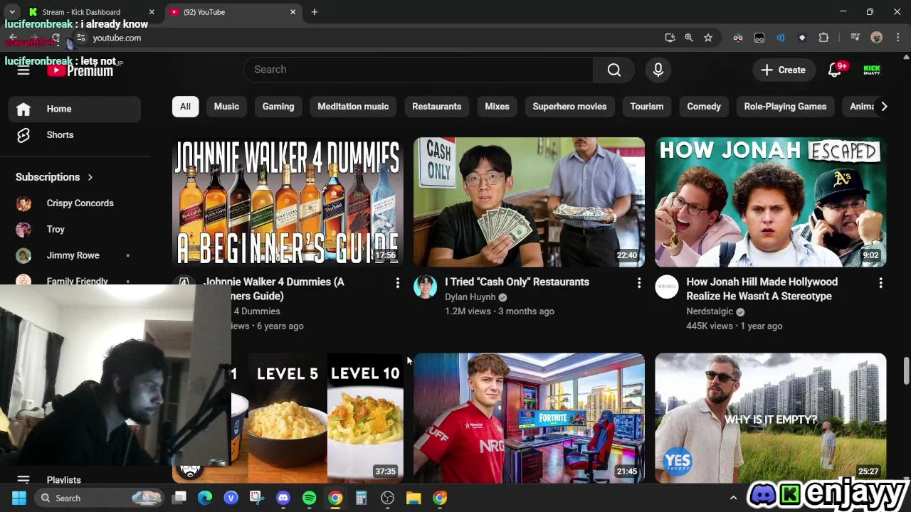Screen dimensions: 911x512
Task: Install app icon in address bar
Action: point(670,38)
